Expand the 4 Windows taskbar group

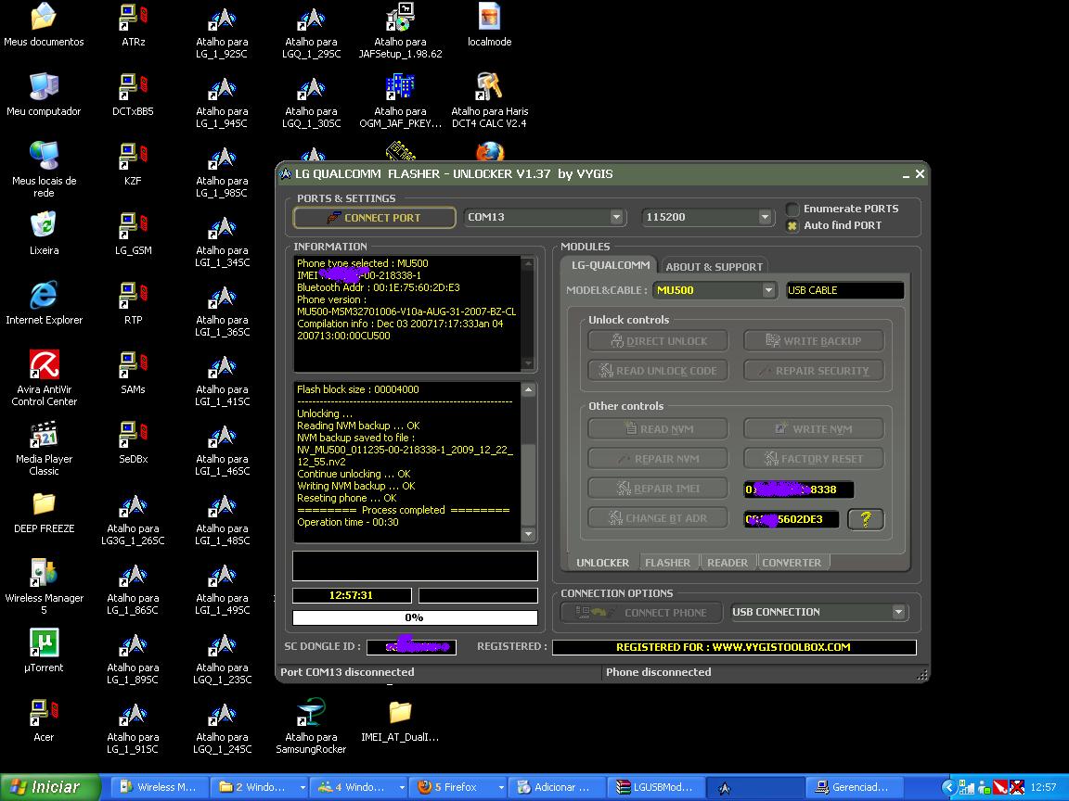point(358,787)
